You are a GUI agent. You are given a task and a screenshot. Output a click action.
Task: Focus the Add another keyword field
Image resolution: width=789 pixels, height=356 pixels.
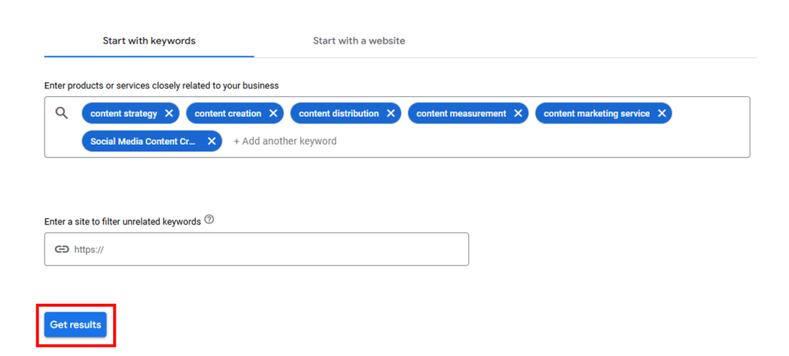point(285,141)
